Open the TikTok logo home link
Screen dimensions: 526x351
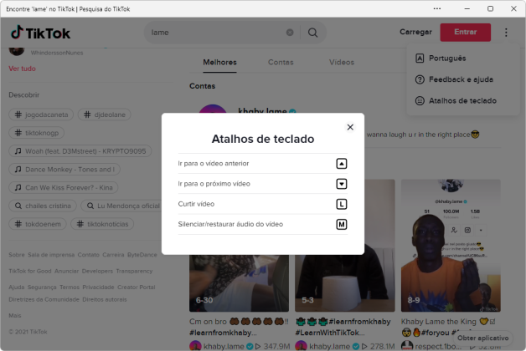point(40,33)
